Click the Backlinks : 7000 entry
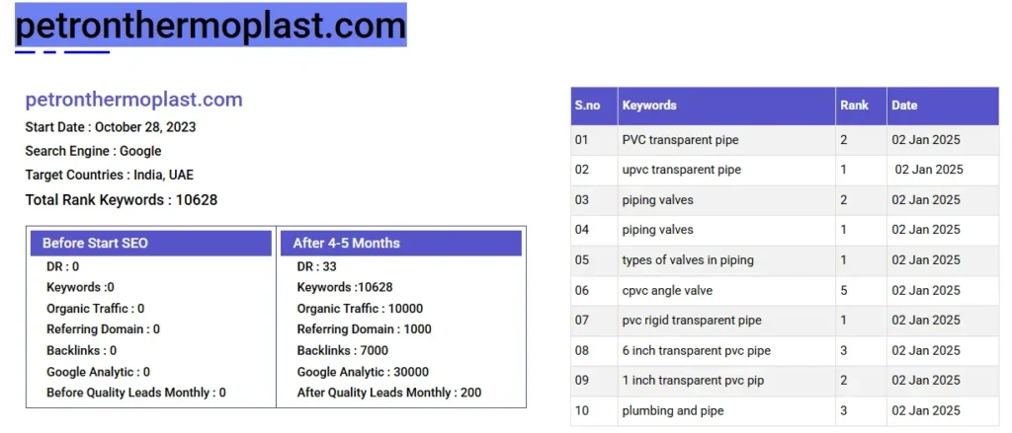 [342, 351]
